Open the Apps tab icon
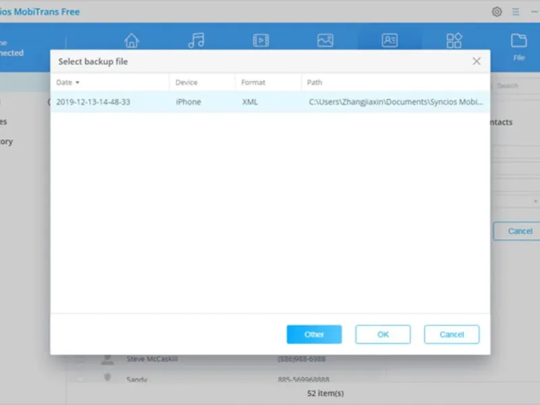Image resolution: width=540 pixels, height=405 pixels. pyautogui.click(x=454, y=40)
